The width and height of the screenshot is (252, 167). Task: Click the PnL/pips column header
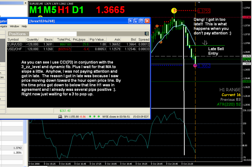coord(80,39)
